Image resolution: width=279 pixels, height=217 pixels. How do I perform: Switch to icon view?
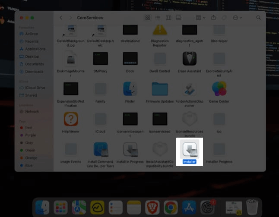[x=148, y=18]
